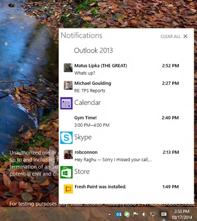Open Michael Goulding notification
197x221 pixels.
point(121,87)
